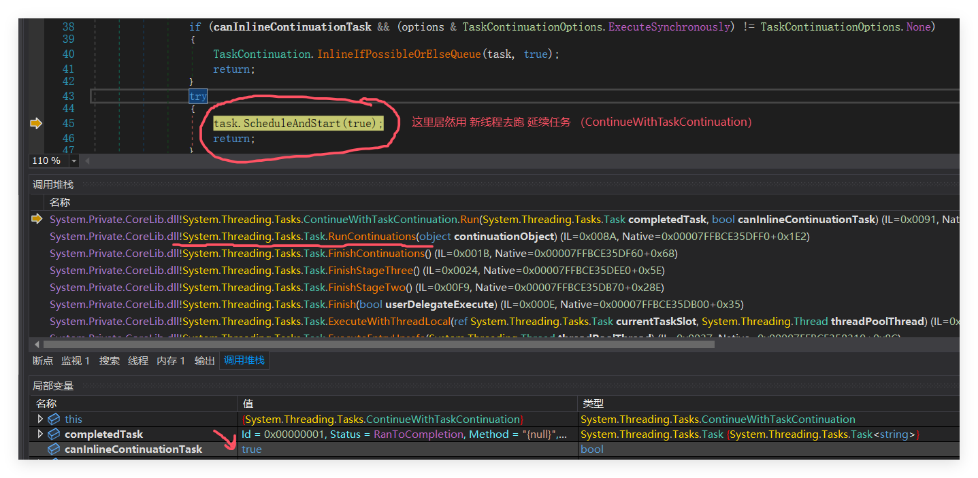Image resolution: width=978 pixels, height=478 pixels.
Task: Click the 'true' value of canInlineContinuationTask
Action: click(x=252, y=449)
